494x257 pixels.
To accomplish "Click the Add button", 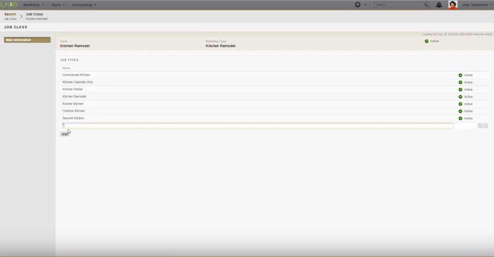I will (x=65, y=134).
